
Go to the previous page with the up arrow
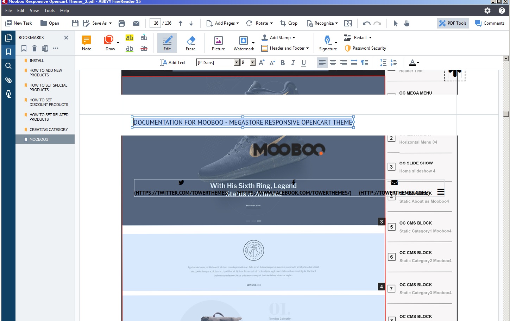[181, 23]
